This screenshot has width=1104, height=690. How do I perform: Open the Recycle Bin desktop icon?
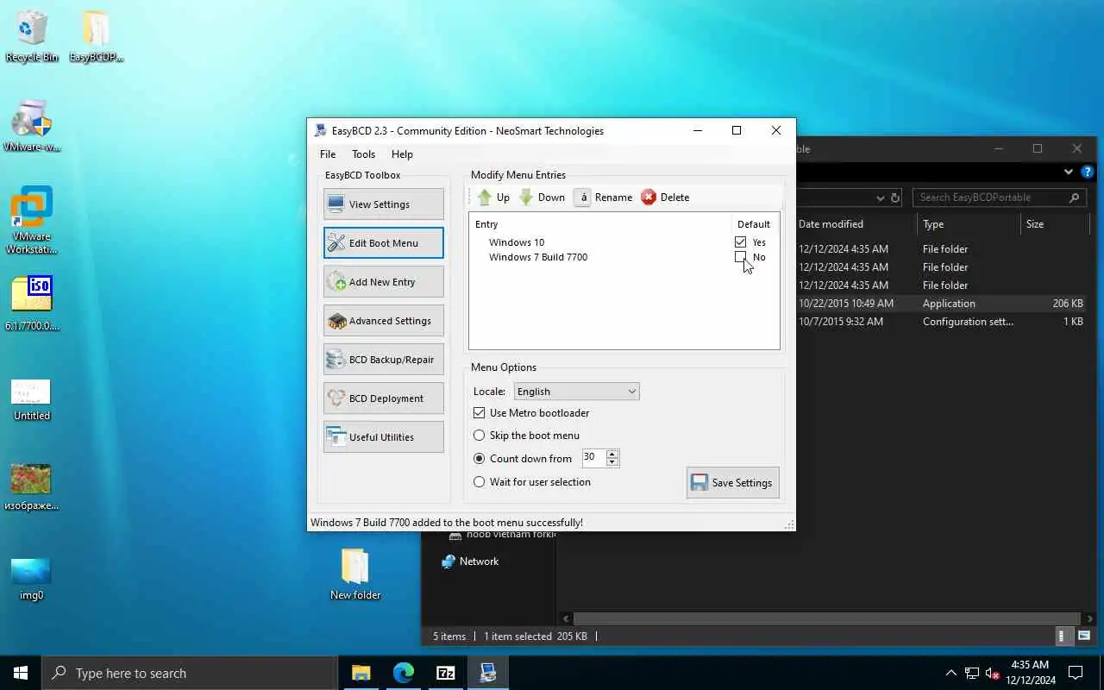tap(32, 36)
